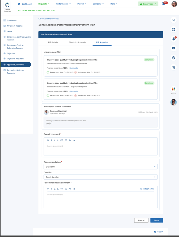
Task: Switch to the Check-In Schedule tab
Action: point(77,42)
